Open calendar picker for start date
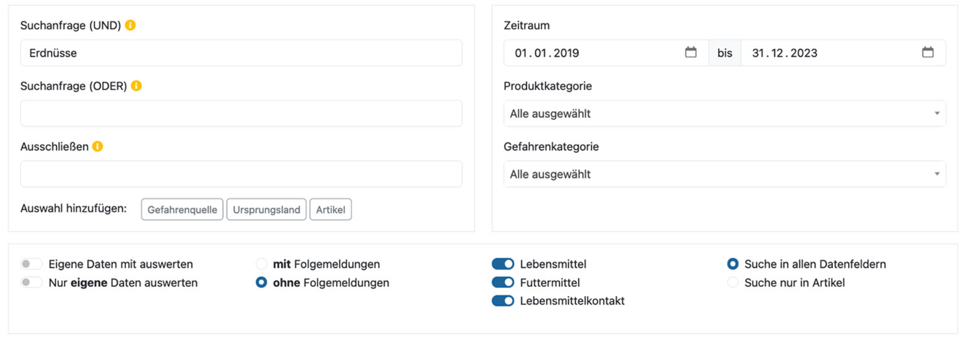The image size is (966, 343). (x=690, y=53)
